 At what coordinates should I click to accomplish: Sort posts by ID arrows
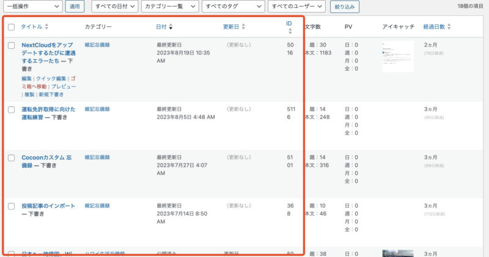tap(290, 31)
